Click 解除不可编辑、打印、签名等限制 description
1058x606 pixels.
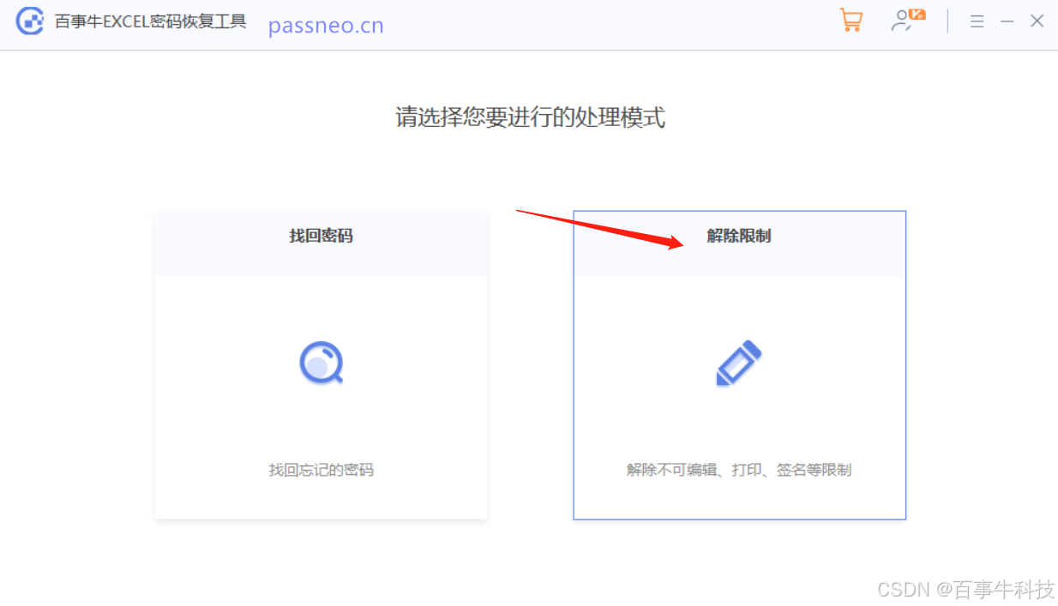pyautogui.click(x=739, y=470)
